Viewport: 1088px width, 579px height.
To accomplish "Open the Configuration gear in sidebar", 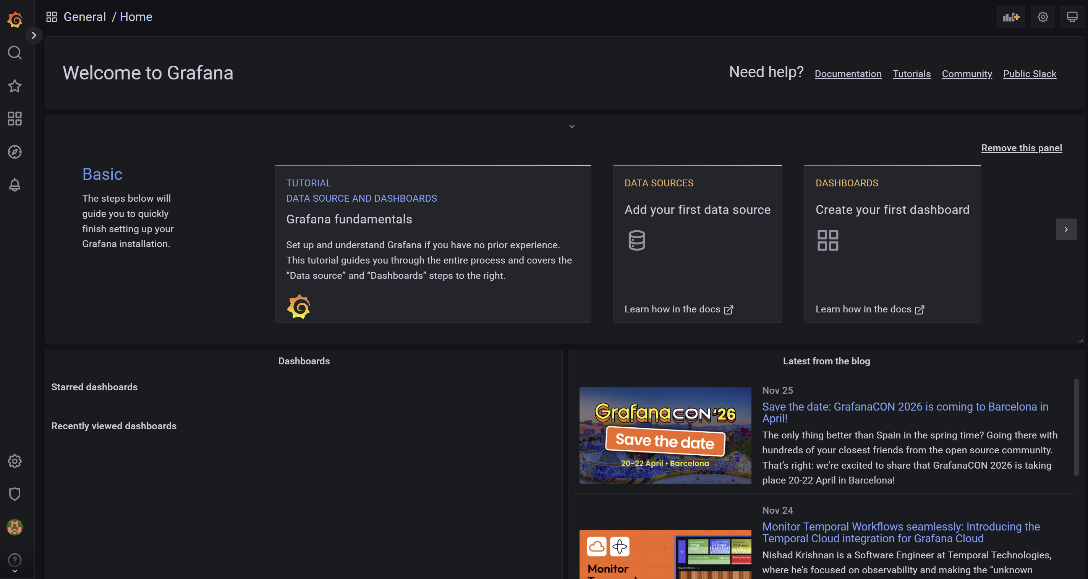I will (x=15, y=461).
